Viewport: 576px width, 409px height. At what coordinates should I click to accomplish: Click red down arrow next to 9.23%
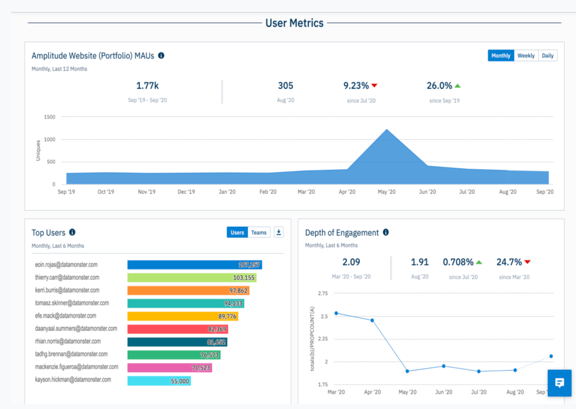(374, 86)
